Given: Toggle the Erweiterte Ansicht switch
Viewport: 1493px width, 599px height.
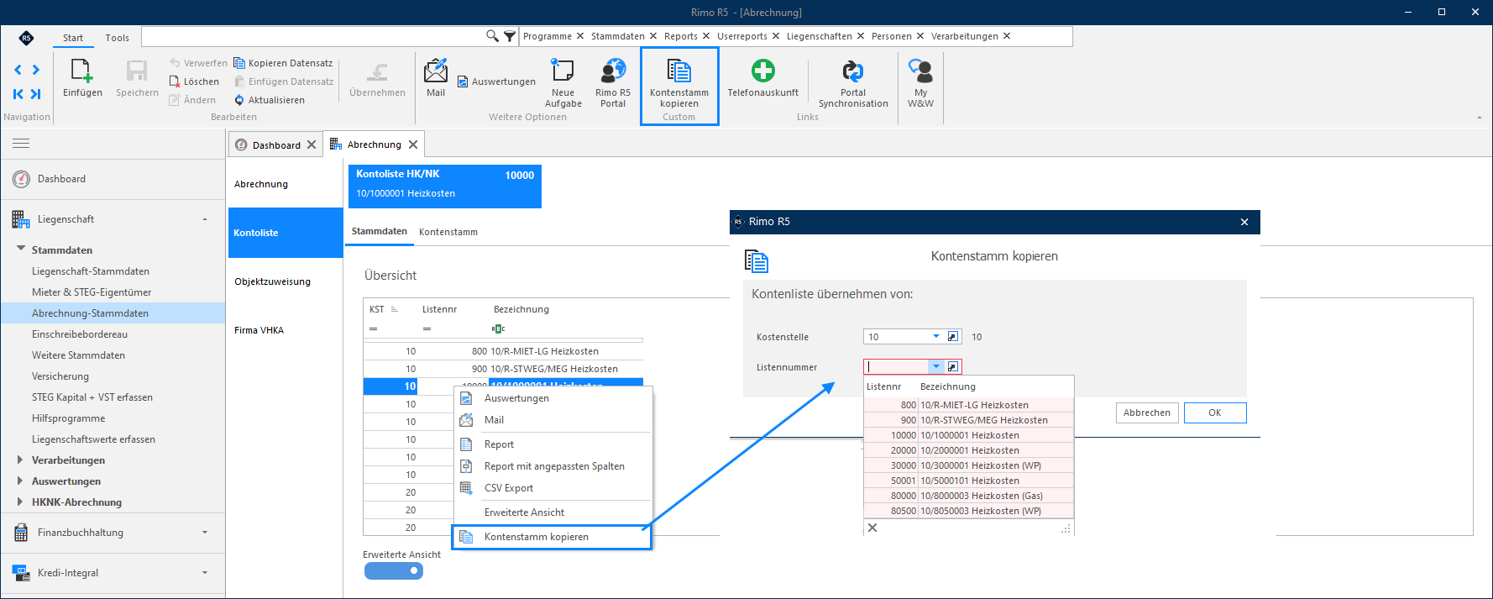Looking at the screenshot, I should [x=394, y=571].
